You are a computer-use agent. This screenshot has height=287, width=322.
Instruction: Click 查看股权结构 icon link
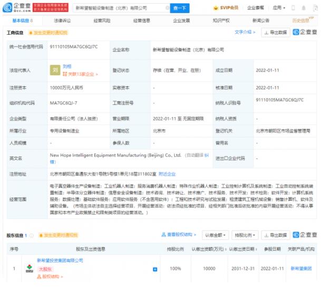[x=179, y=235]
